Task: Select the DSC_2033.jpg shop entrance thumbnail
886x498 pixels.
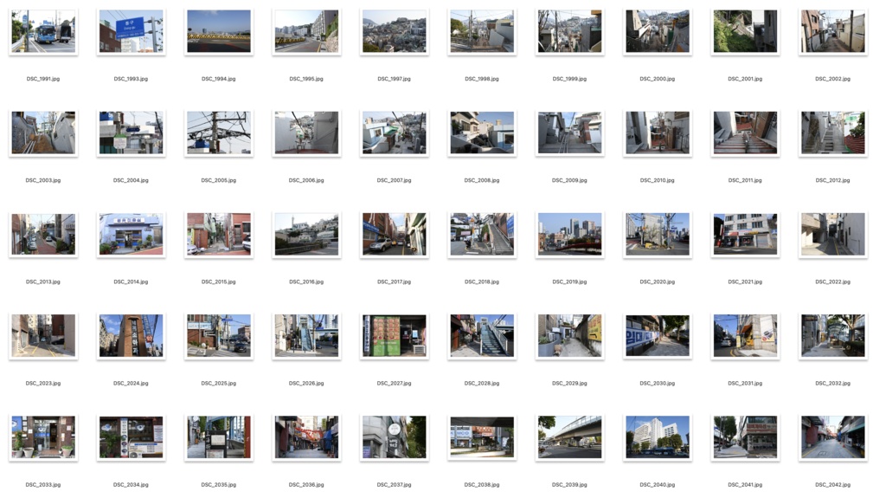Action: click(x=43, y=437)
